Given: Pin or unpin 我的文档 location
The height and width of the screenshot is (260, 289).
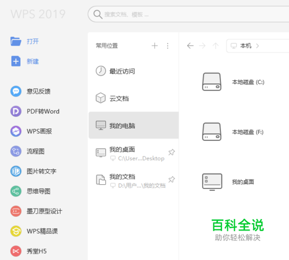Looking at the screenshot, I should pyautogui.click(x=172, y=180).
